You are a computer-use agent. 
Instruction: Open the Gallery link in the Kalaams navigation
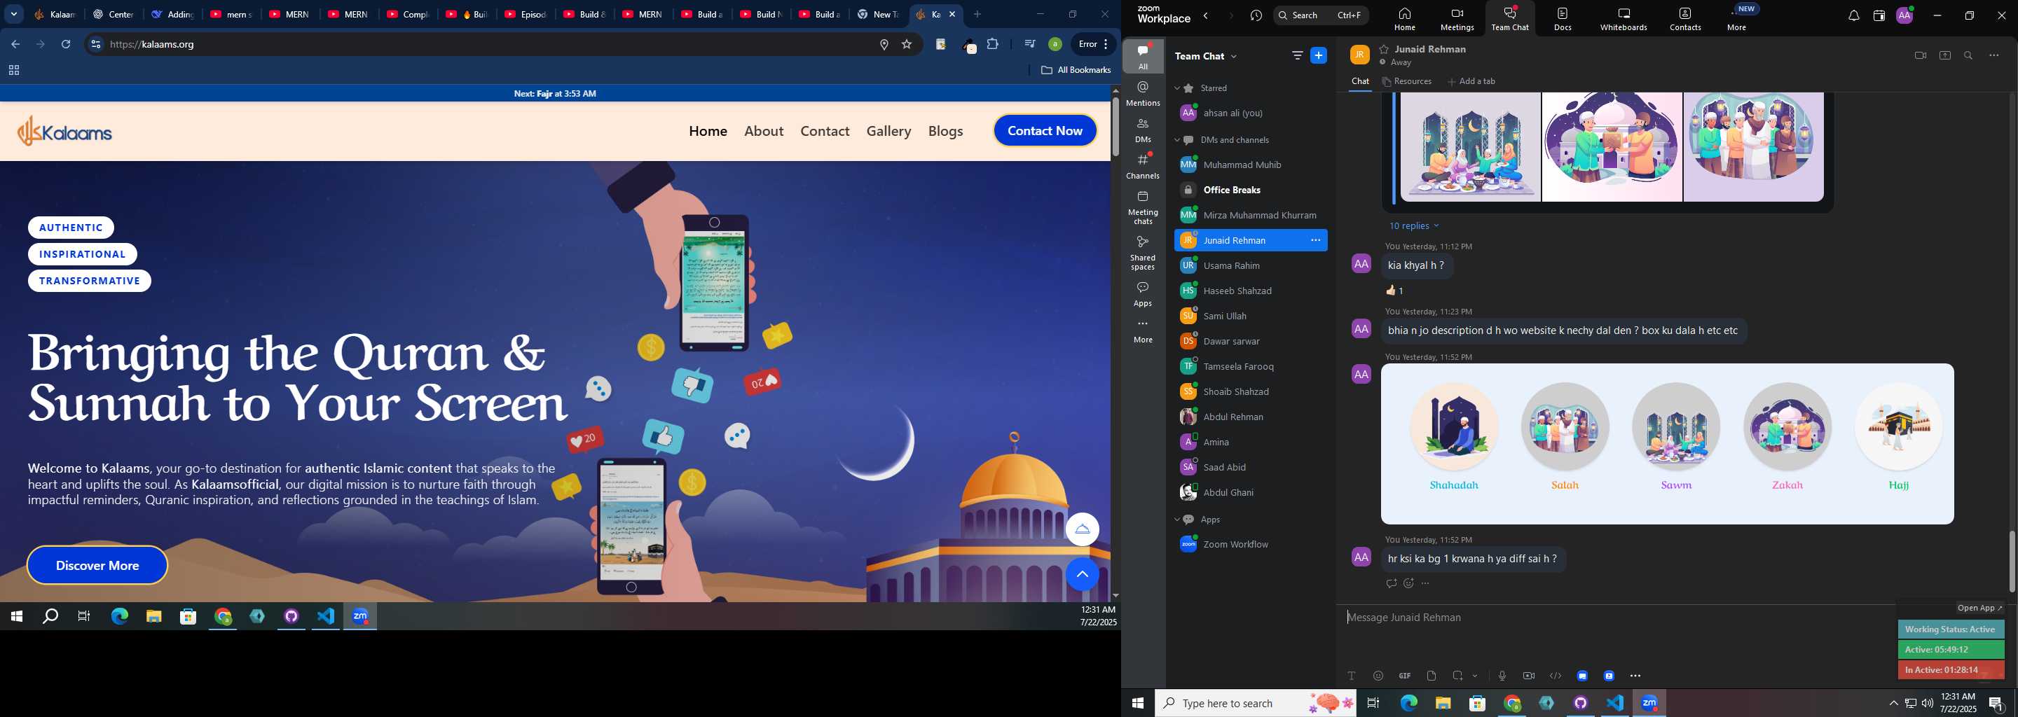point(888,132)
